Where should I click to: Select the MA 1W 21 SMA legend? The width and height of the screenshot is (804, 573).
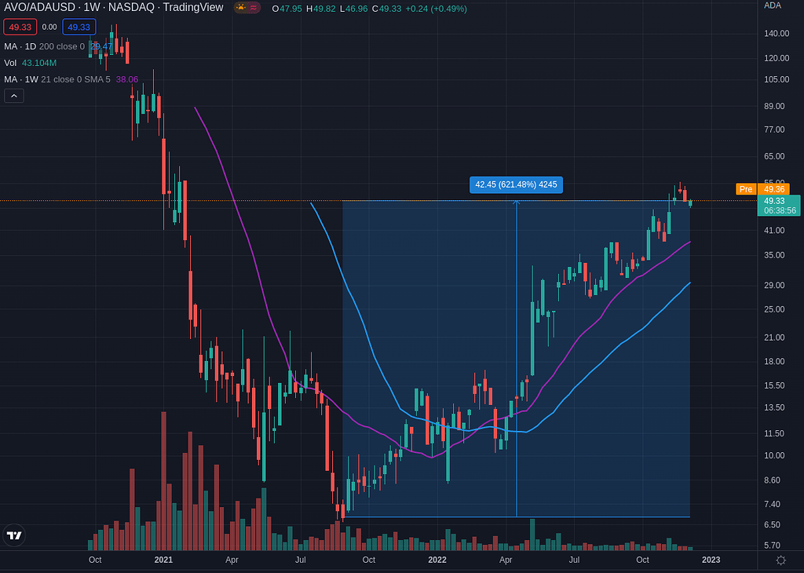[x=57, y=79]
